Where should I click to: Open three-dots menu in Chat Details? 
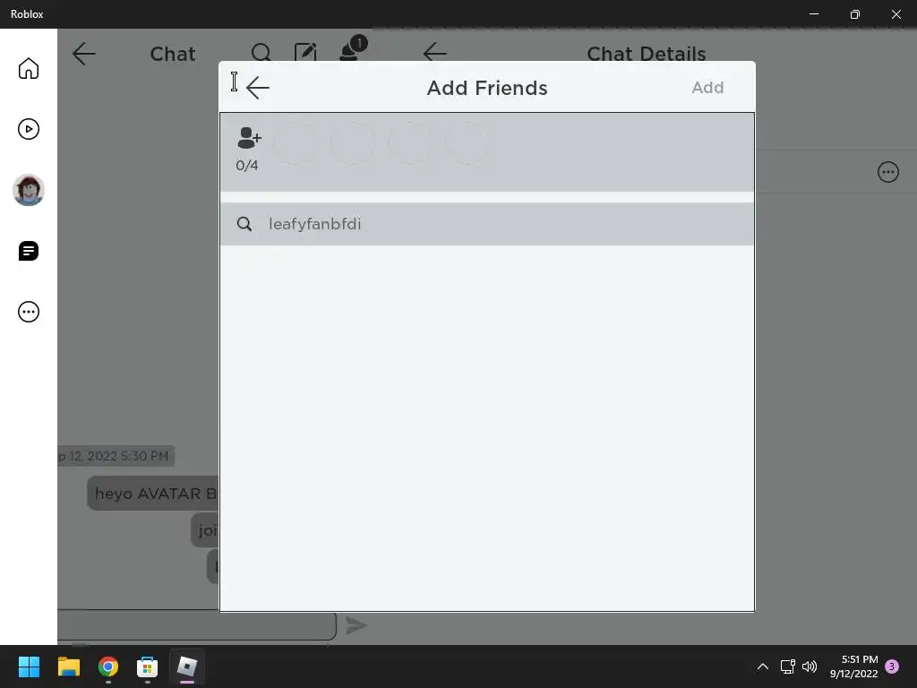point(887,172)
